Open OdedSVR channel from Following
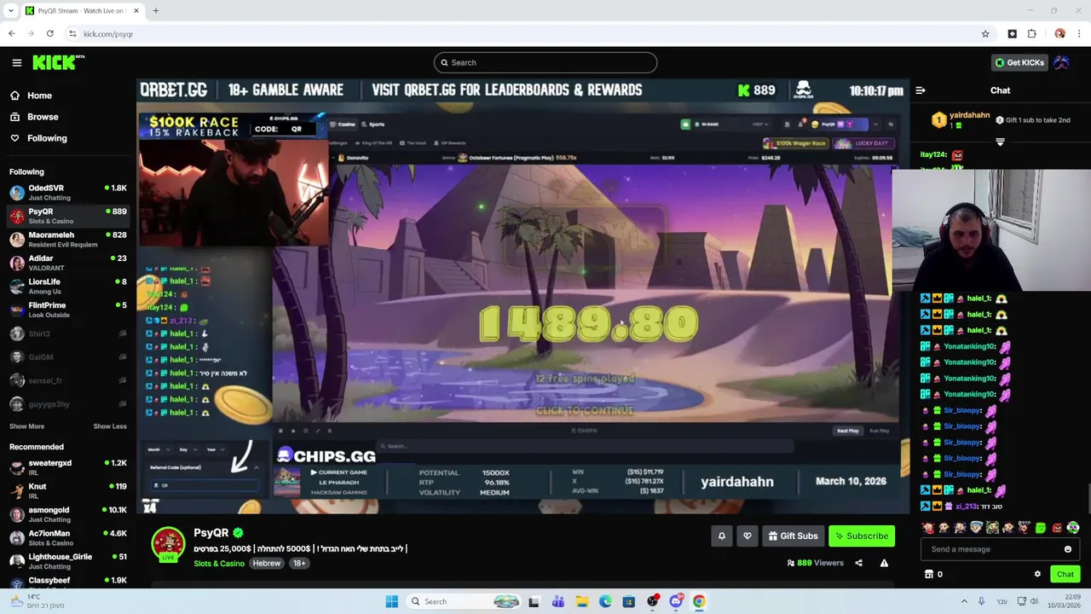The width and height of the screenshot is (1091, 614). [68, 192]
